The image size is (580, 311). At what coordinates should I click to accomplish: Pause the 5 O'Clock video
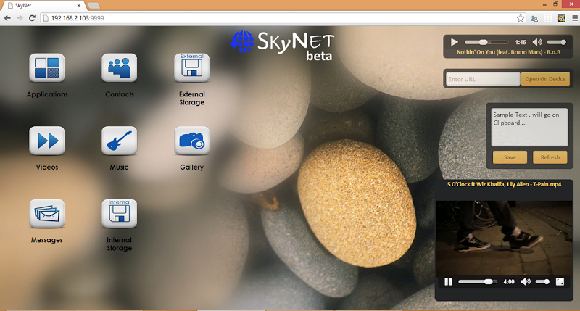click(448, 282)
